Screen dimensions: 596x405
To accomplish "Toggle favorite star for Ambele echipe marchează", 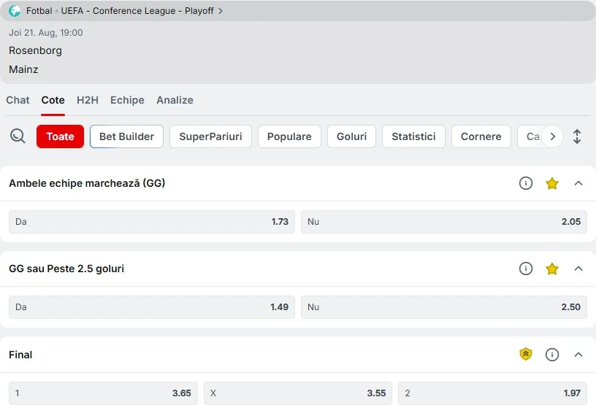I will pyautogui.click(x=552, y=183).
